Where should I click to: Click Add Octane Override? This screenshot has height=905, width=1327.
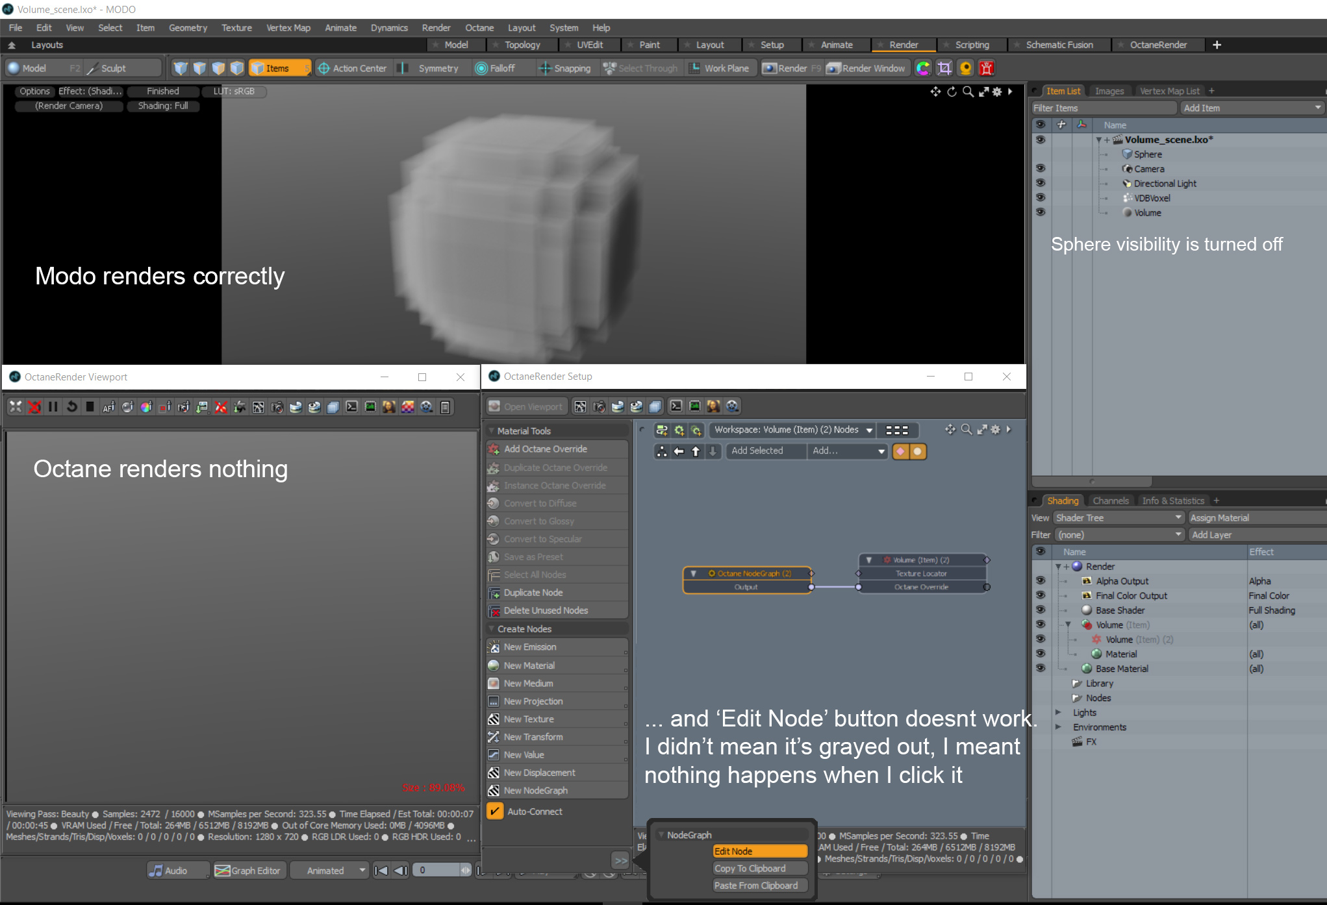(x=545, y=449)
